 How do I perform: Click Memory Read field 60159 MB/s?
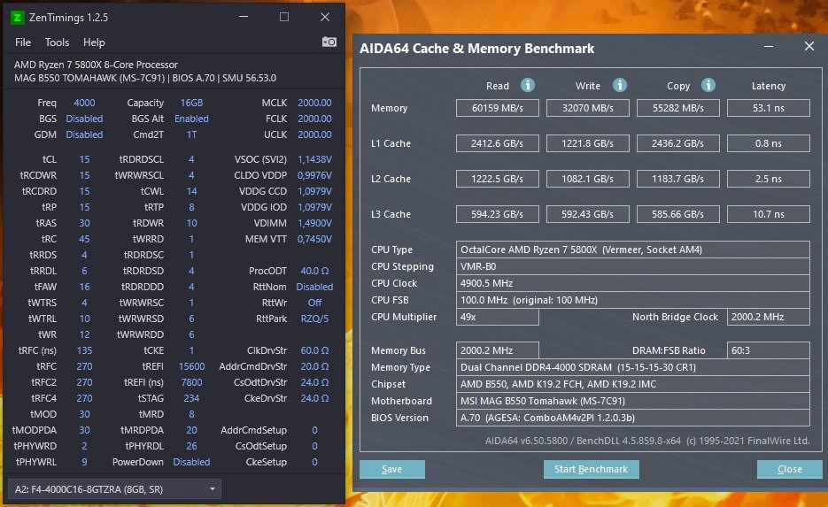[498, 108]
